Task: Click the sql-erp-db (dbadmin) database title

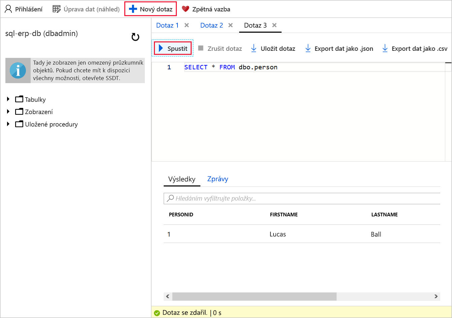Action: [x=41, y=33]
